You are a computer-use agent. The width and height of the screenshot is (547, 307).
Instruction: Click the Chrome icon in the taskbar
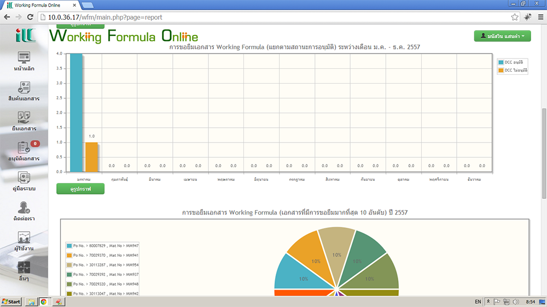[44, 302]
